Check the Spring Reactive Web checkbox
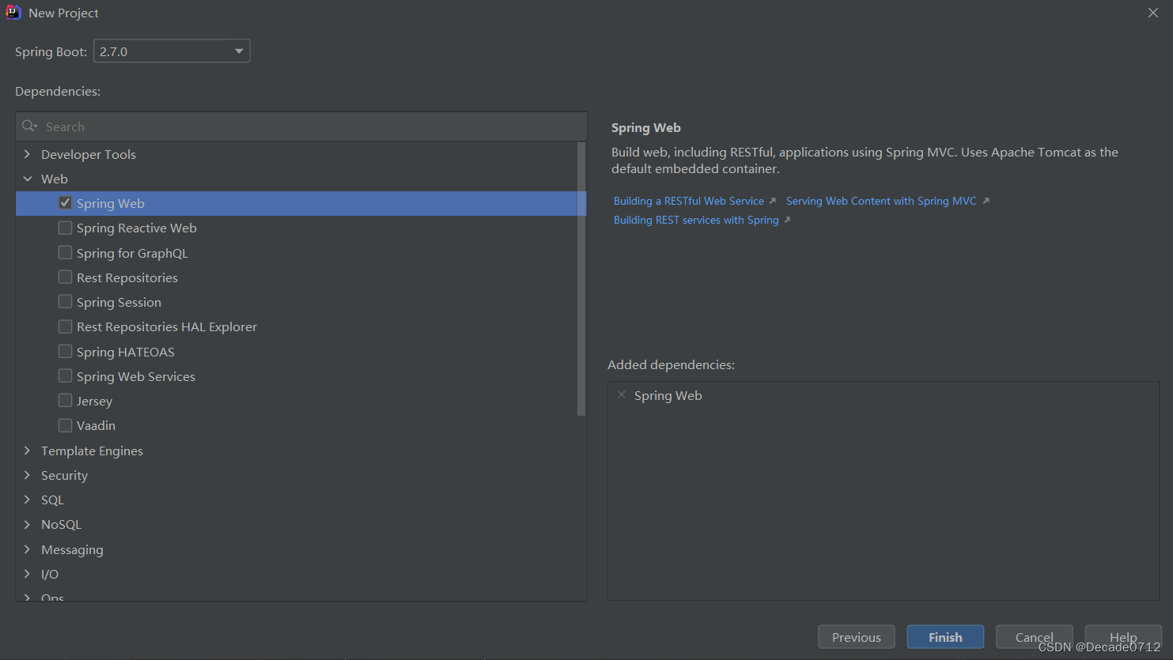The image size is (1173, 660). click(x=65, y=228)
